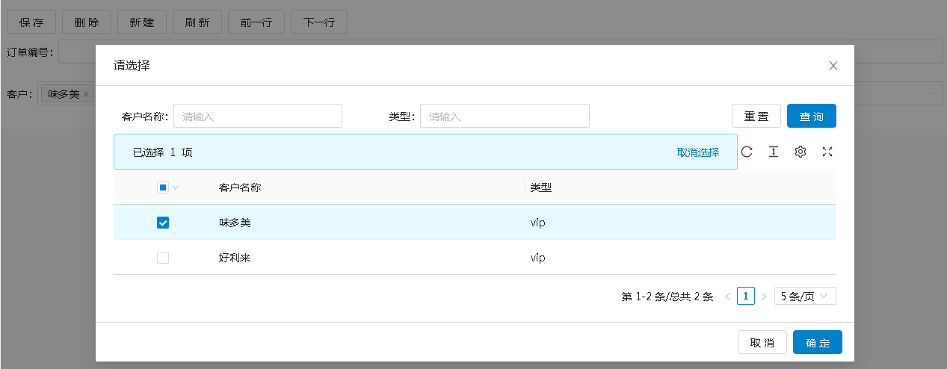Go to next page arrow
This screenshot has height=369, width=947.
(764, 297)
